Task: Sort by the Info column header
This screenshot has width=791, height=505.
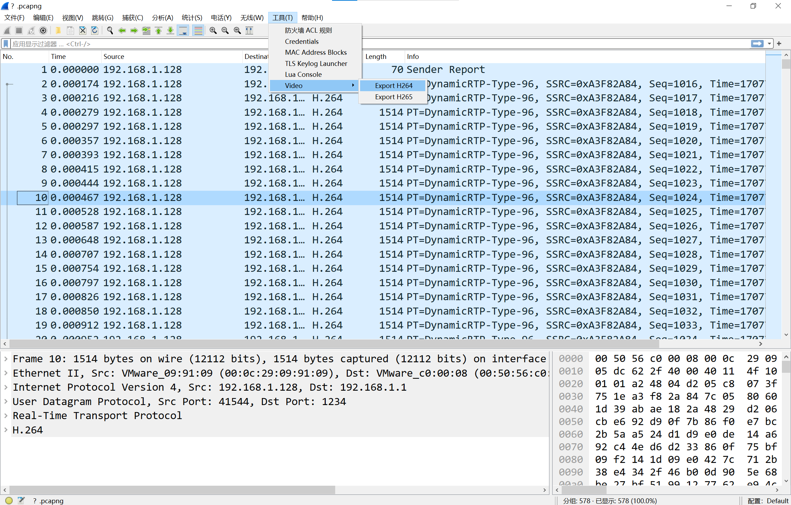Action: click(x=585, y=56)
